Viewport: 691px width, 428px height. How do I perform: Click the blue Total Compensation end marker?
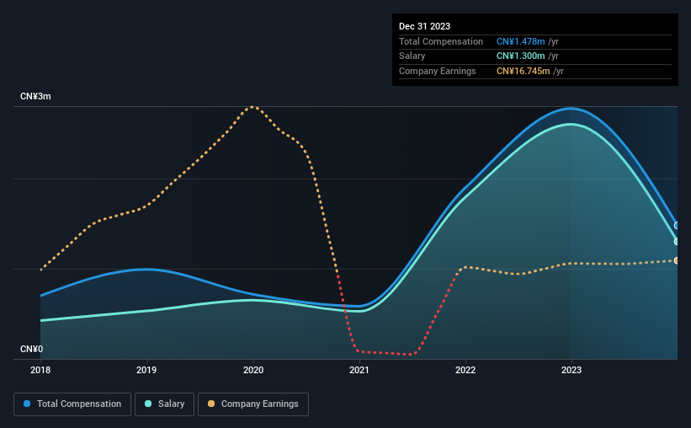coord(677,226)
